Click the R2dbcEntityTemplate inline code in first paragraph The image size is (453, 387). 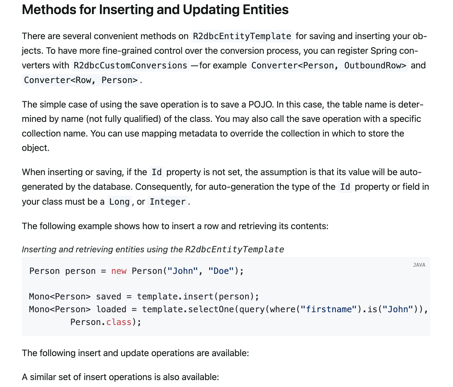point(242,36)
